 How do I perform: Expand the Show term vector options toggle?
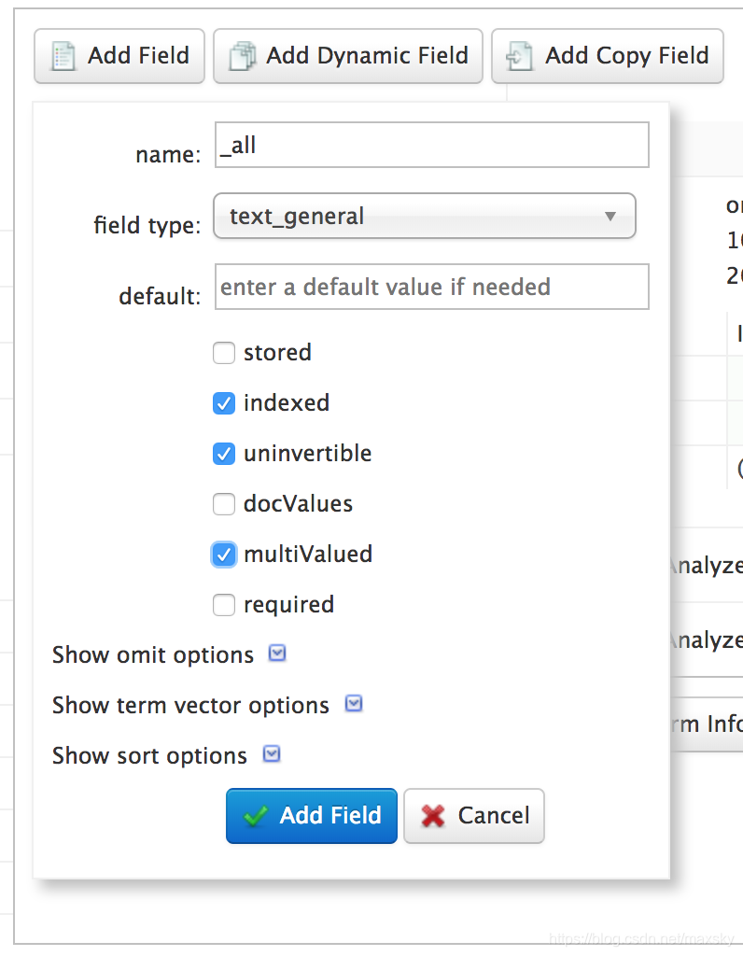tap(354, 704)
